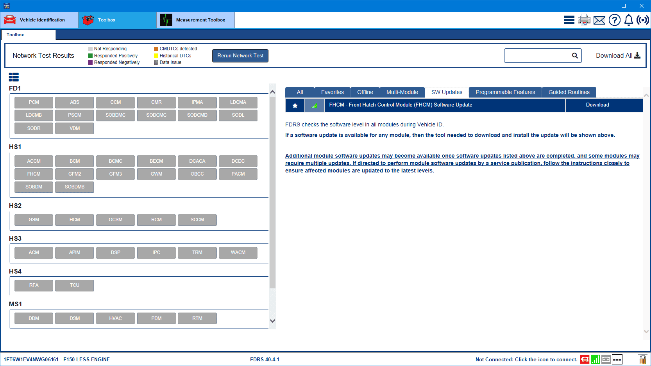Image resolution: width=651 pixels, height=366 pixels.
Task: Click the Download All link
Action: click(x=618, y=55)
